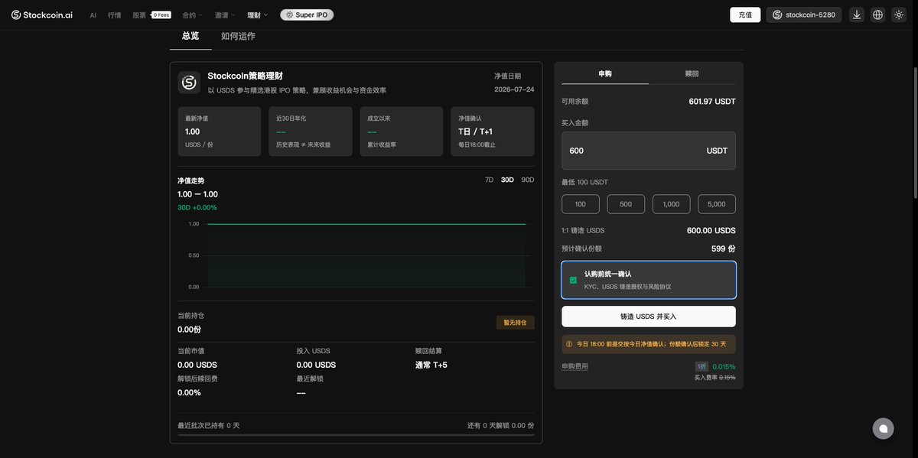
Task: Switch to the 总览 tab
Action: click(x=190, y=36)
